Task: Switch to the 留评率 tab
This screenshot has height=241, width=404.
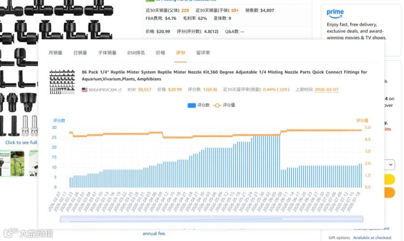Action: 203,53
